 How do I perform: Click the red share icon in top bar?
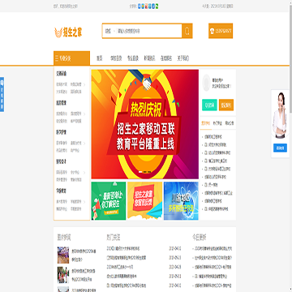[x=146, y=6]
